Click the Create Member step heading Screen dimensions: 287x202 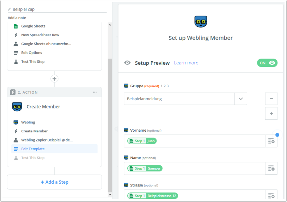pyautogui.click(x=43, y=107)
